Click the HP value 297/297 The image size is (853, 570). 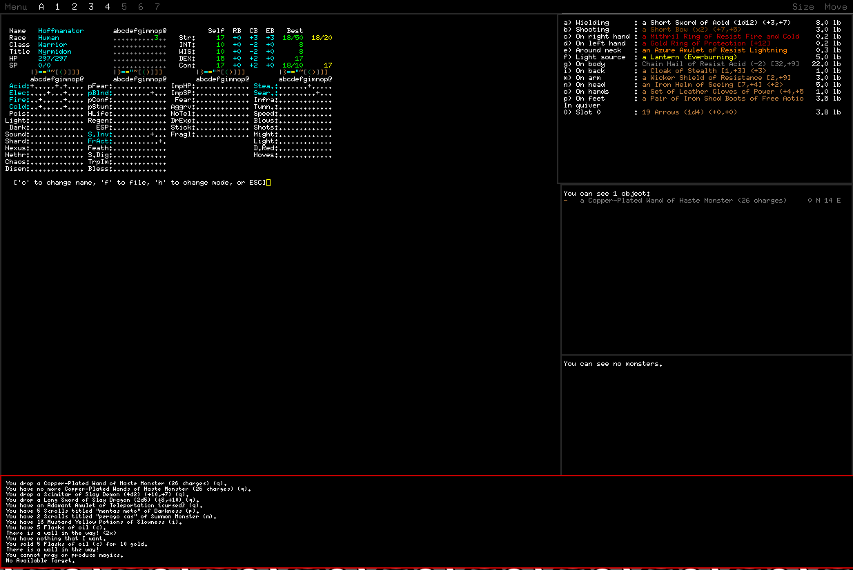point(52,59)
